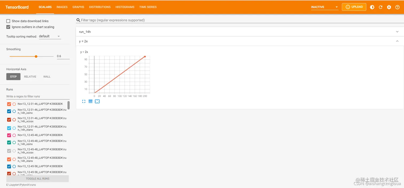Show only Nov13_12-45-48_LAPTOP-K380E8DK via radio
The height and width of the screenshot is (188, 404).
coord(14,135)
